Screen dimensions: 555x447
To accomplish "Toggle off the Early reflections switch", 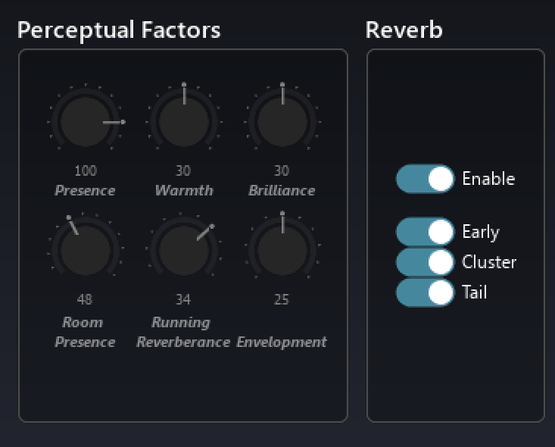I will [425, 232].
